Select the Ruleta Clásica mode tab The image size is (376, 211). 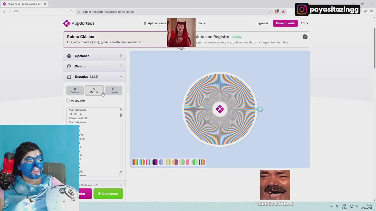pos(115,40)
